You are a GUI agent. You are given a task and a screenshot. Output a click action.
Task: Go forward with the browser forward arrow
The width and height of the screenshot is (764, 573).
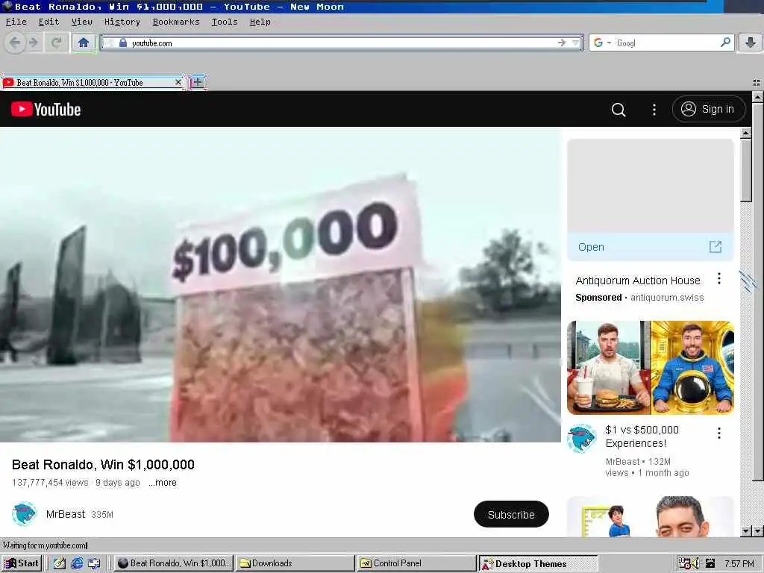pos(33,43)
